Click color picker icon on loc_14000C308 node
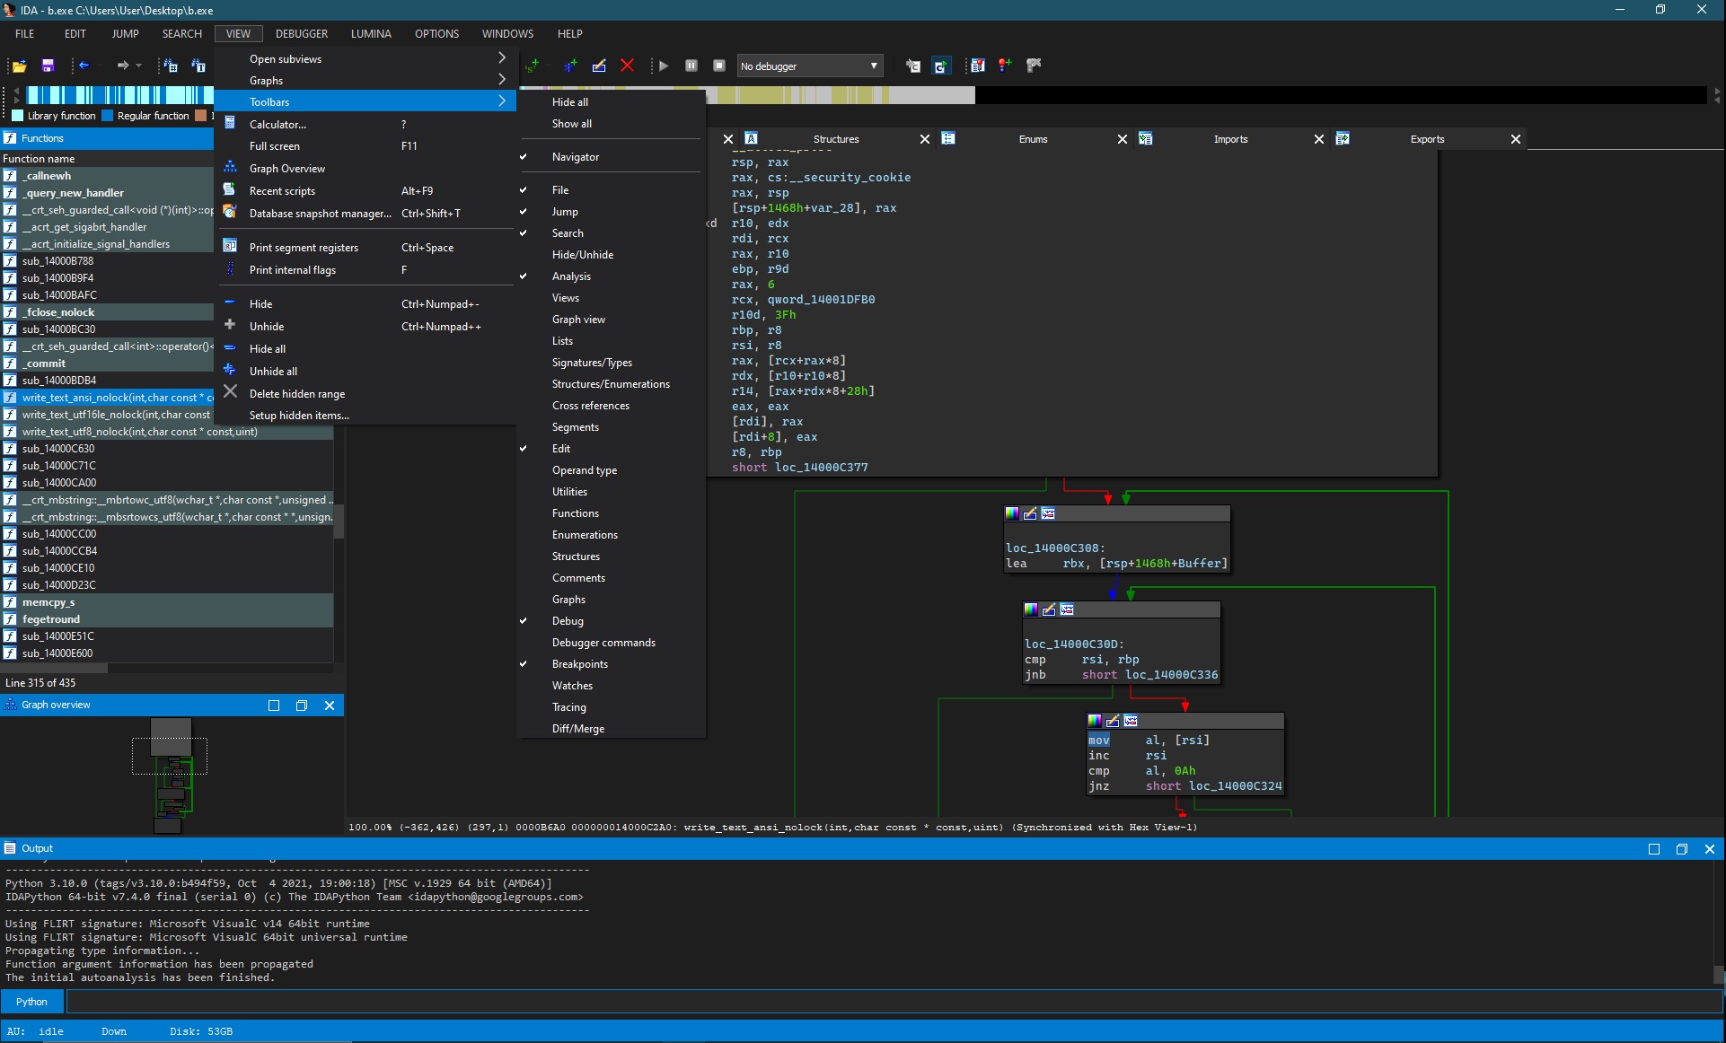The width and height of the screenshot is (1726, 1043). 1012,513
